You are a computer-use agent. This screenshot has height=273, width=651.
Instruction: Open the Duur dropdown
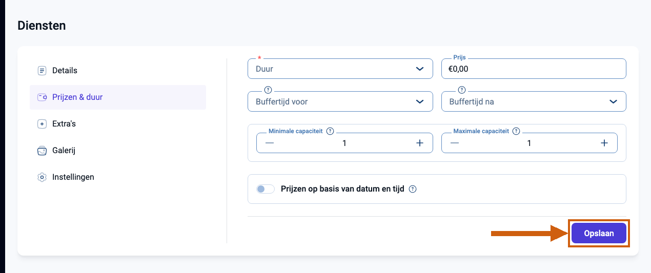coord(340,69)
